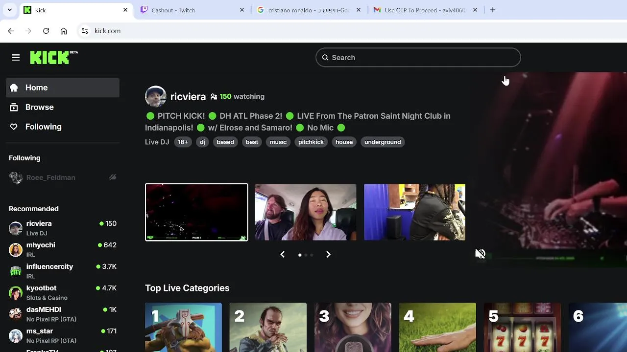Go to next featured stream arrow
The image size is (627, 352).
tap(328, 254)
